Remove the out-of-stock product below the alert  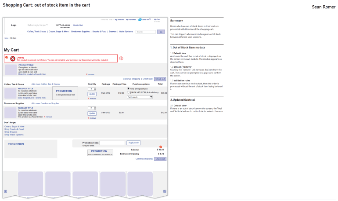90,74
